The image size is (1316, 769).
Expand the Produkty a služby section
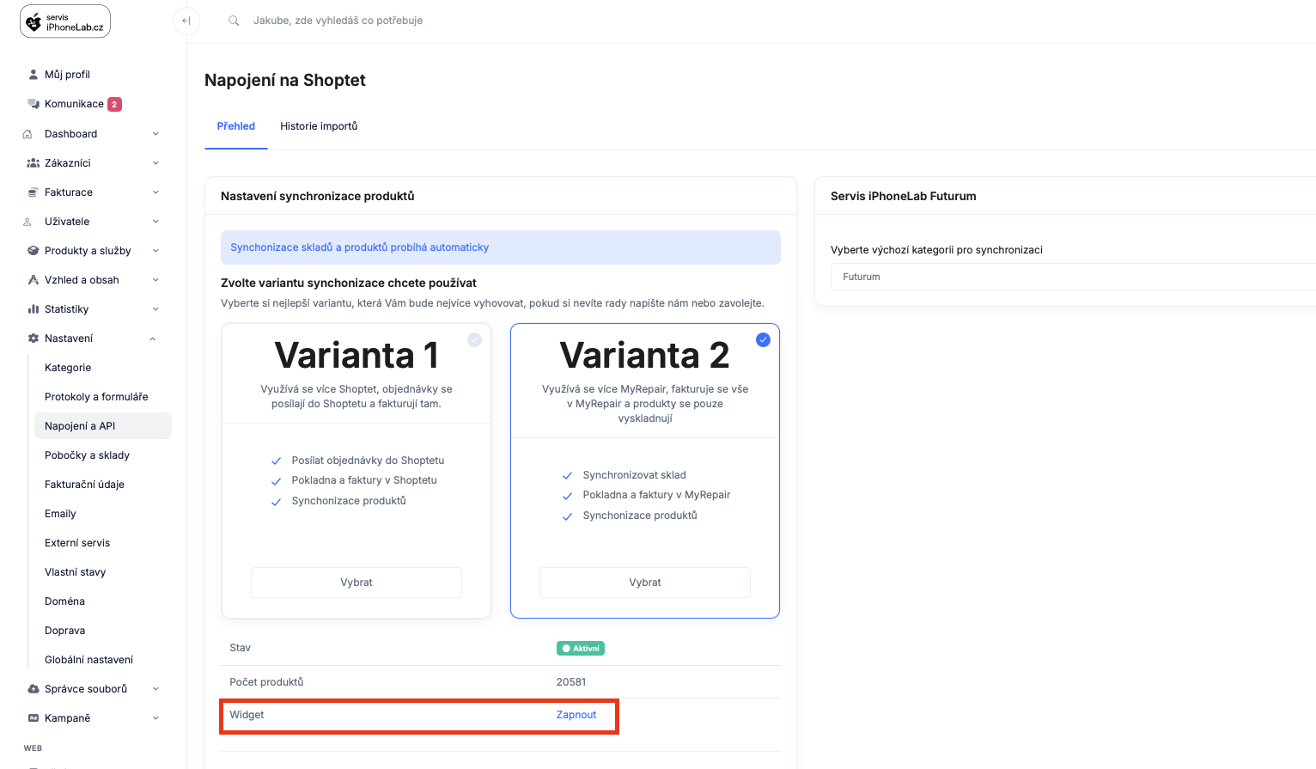(x=155, y=250)
